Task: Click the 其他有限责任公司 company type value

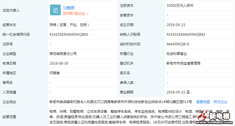Action: 63,54
